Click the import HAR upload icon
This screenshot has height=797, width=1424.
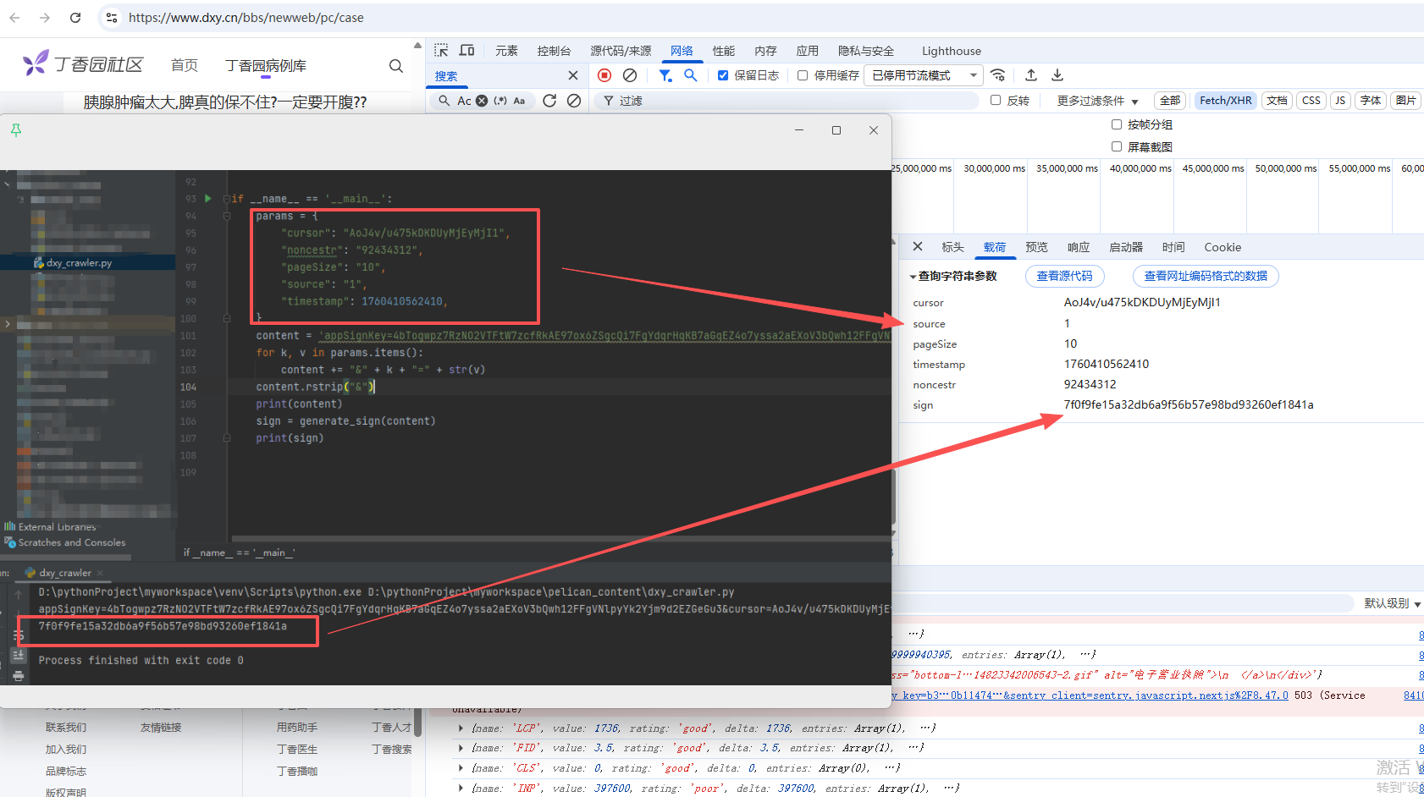tap(1031, 75)
